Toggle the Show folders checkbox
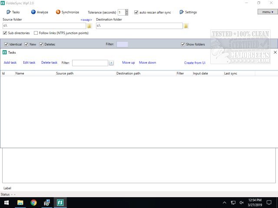 click(183, 44)
